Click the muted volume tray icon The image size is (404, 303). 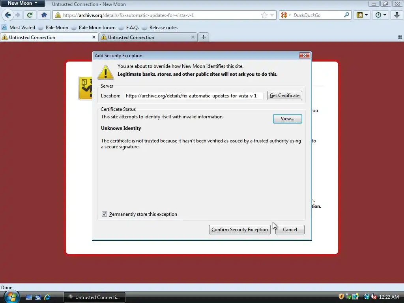[x=374, y=297]
